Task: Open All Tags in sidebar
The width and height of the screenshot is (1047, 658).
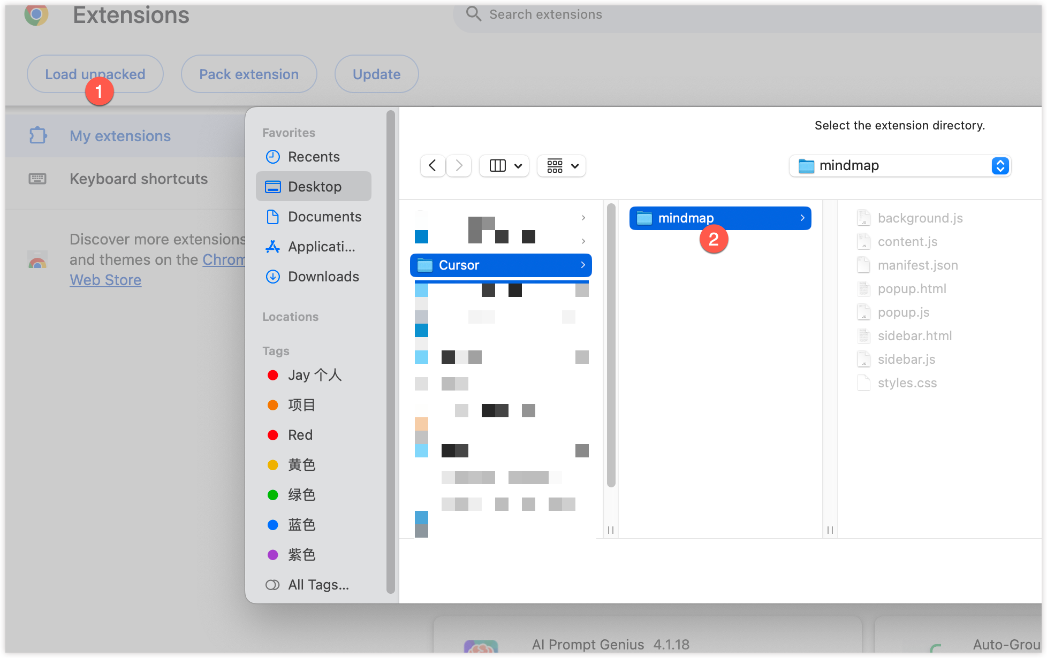Action: point(318,585)
